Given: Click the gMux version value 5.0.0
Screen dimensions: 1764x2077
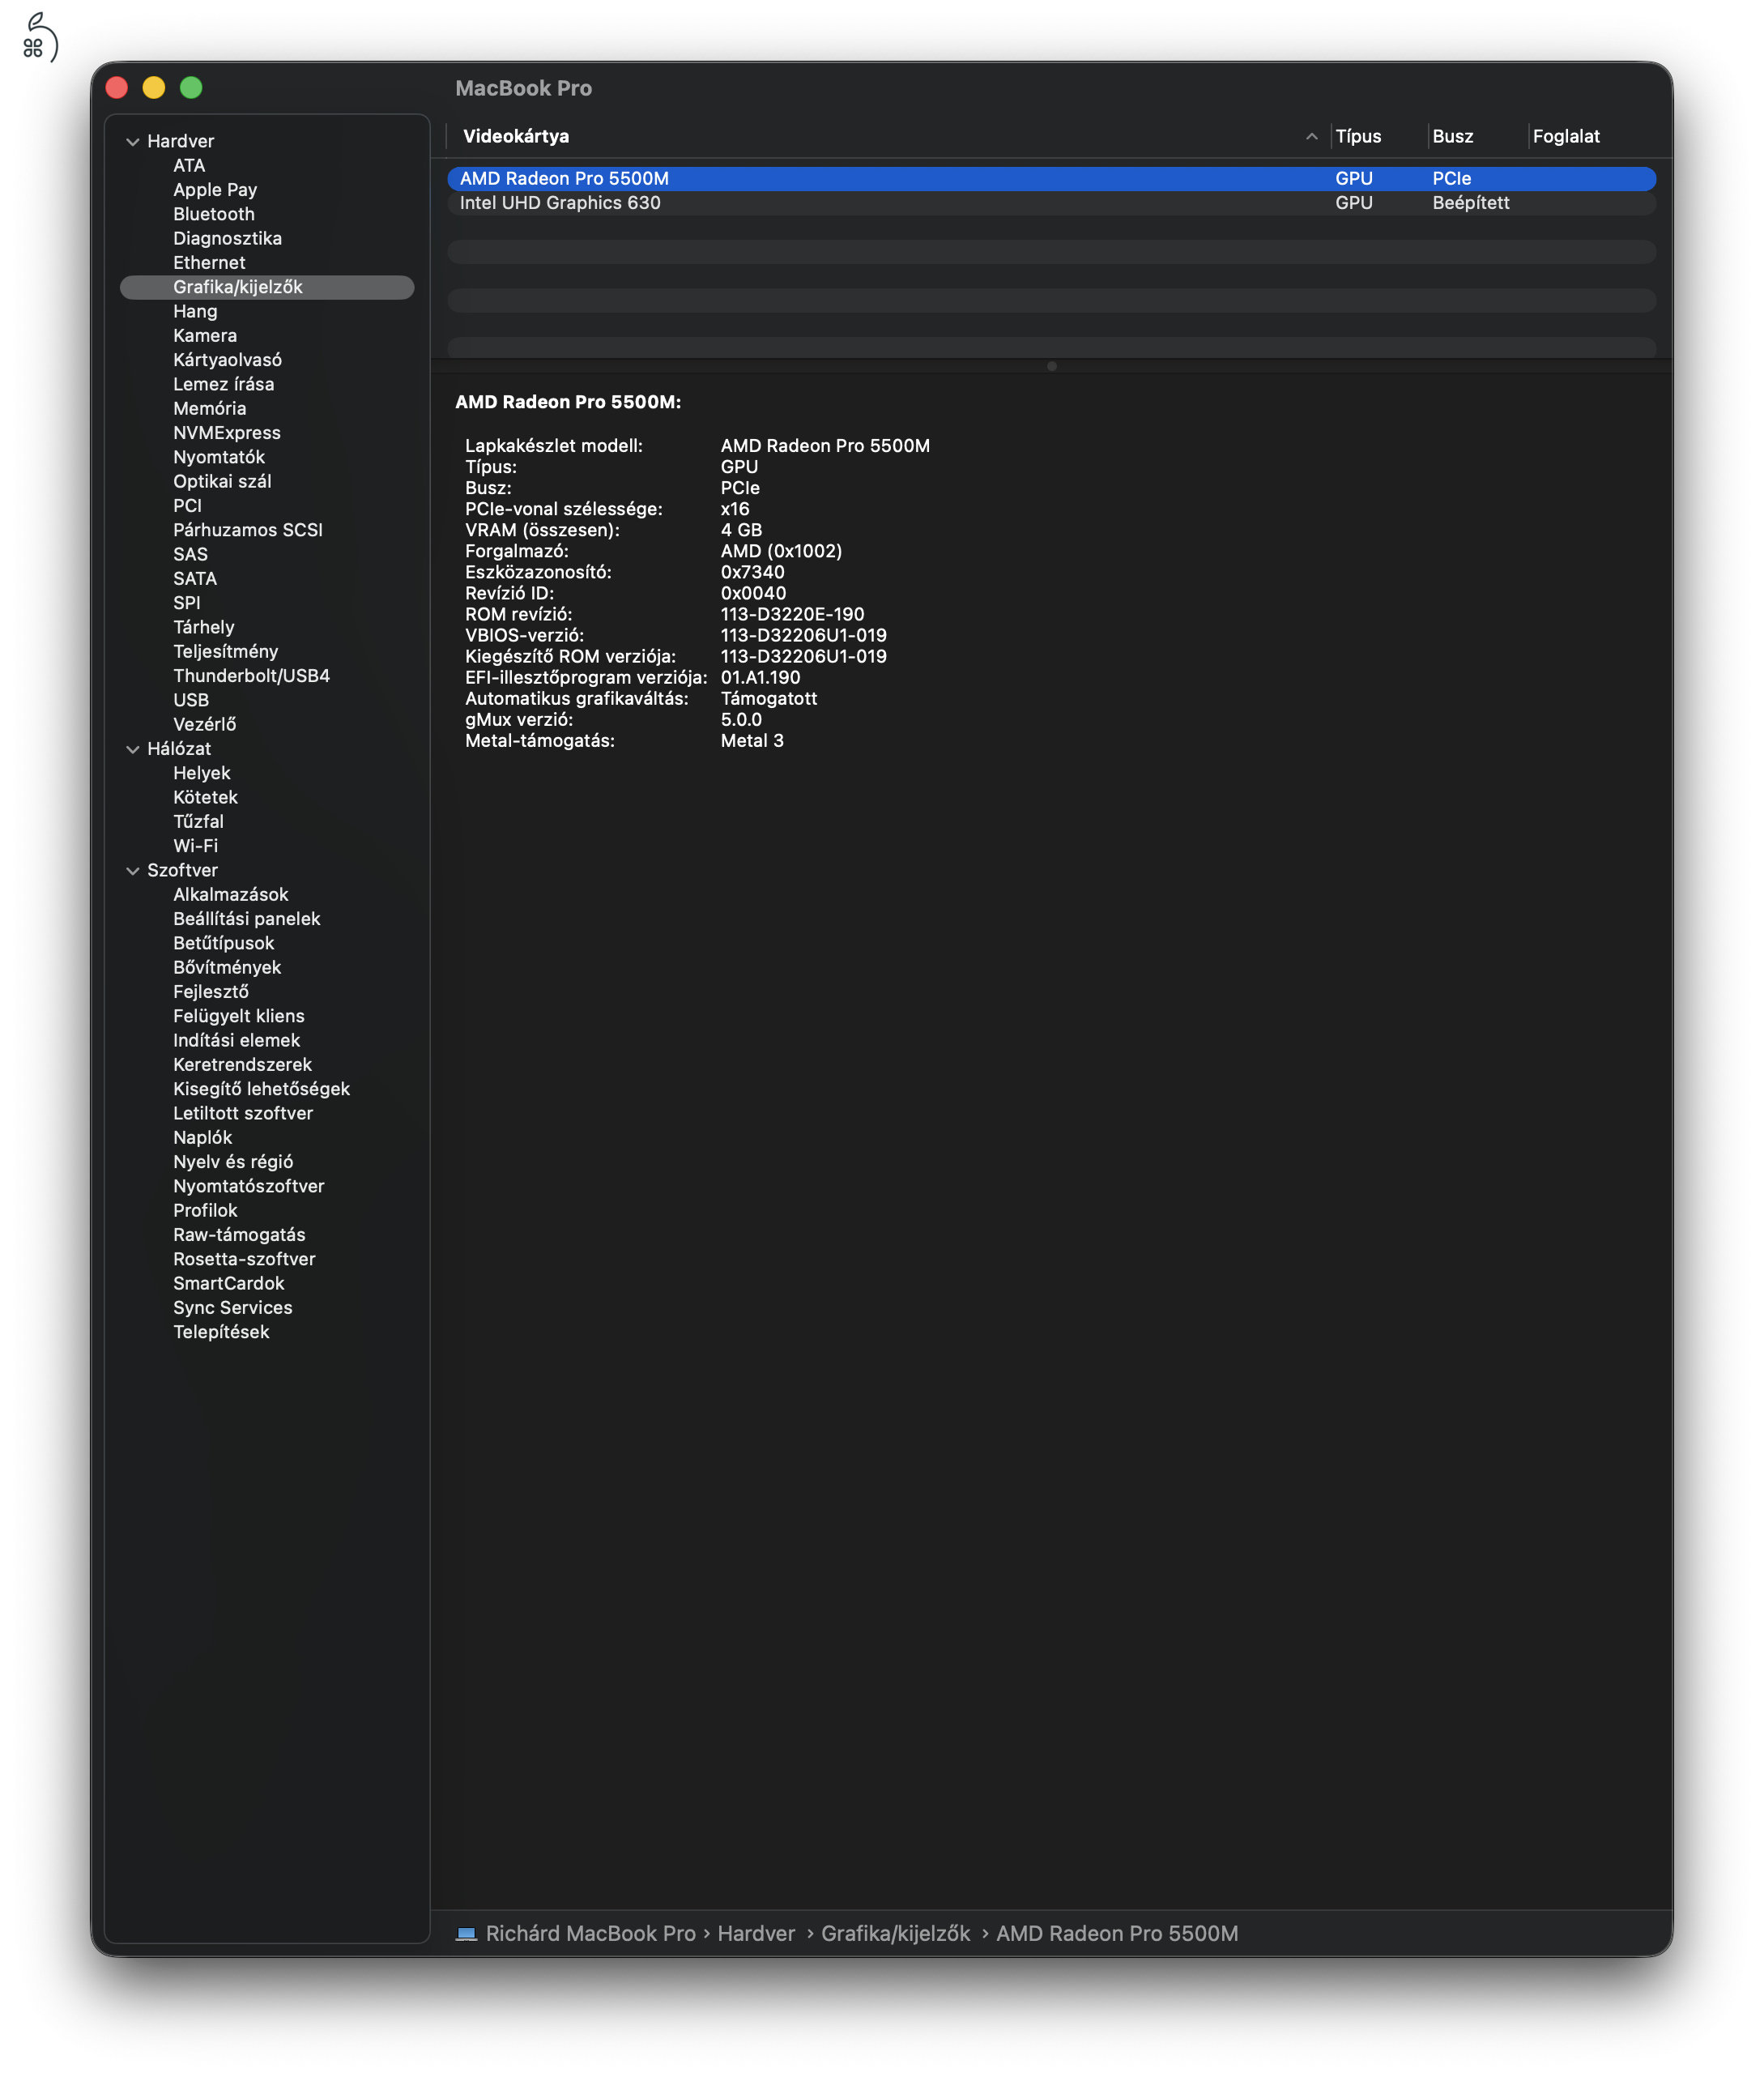Looking at the screenshot, I should tap(741, 720).
